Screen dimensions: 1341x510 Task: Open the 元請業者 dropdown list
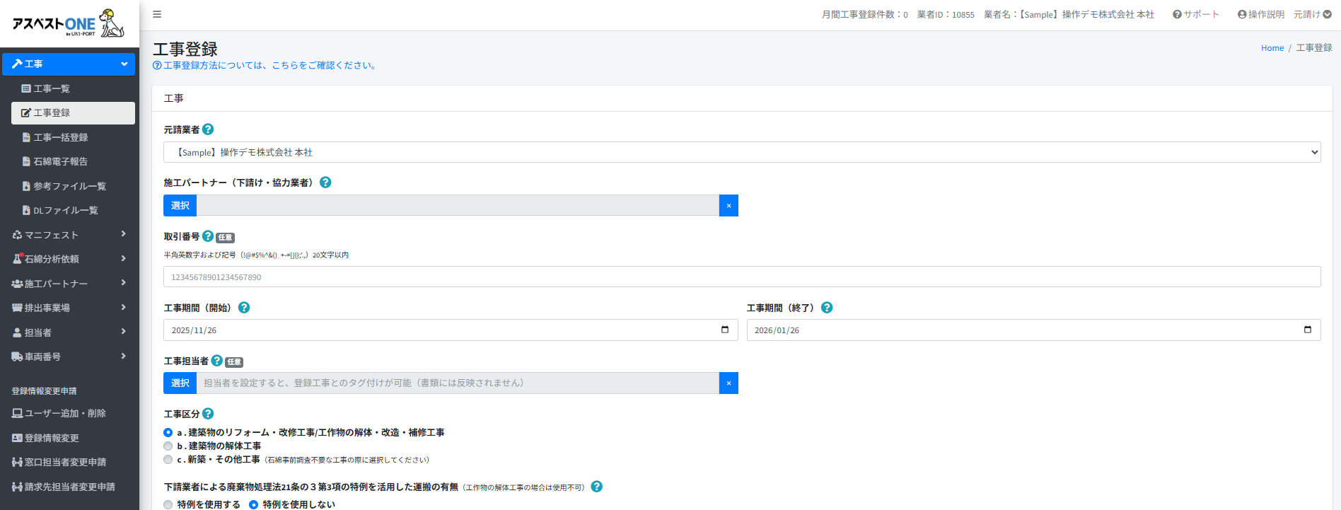point(741,152)
